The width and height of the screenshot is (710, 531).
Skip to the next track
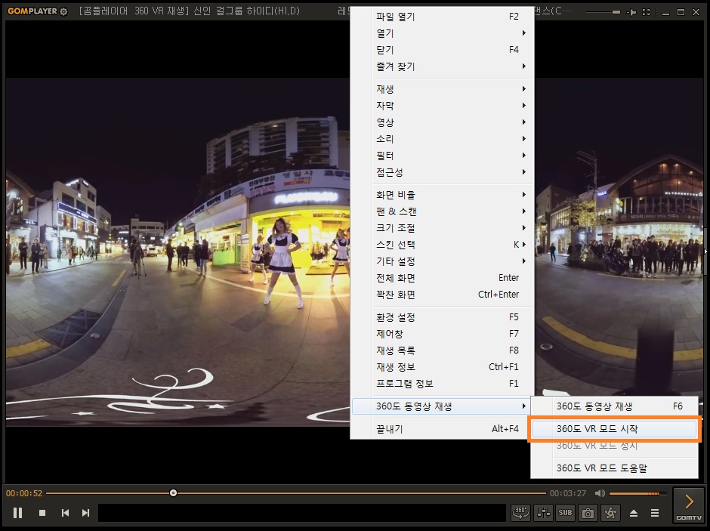85,512
